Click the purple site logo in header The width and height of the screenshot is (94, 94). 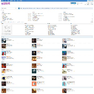(6, 4)
